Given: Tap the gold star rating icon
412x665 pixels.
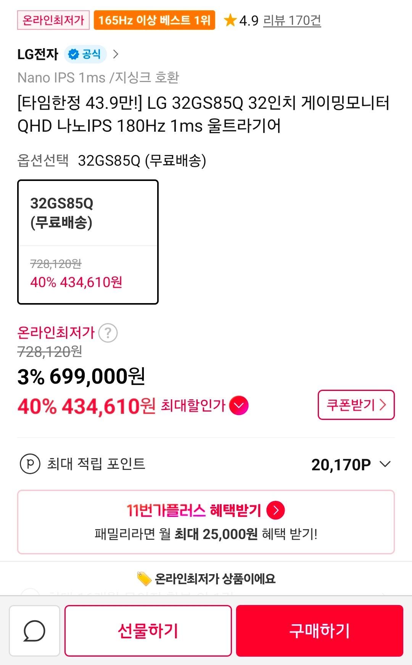Looking at the screenshot, I should [230, 20].
